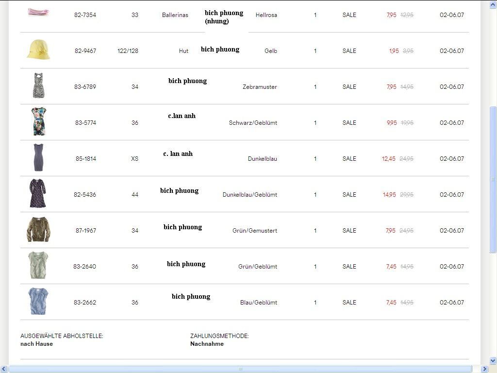Select article number 83-6789
Image resolution: width=497 pixels, height=373 pixels.
point(85,87)
